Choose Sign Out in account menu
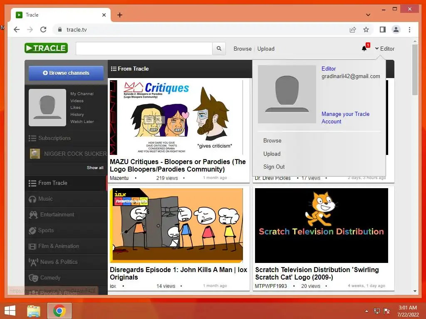This screenshot has width=426, height=319. click(x=274, y=167)
